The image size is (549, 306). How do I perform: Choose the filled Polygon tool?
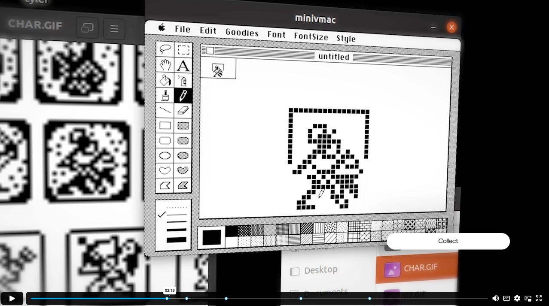click(x=183, y=185)
